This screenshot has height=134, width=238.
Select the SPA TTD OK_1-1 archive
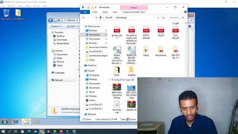tap(175, 52)
